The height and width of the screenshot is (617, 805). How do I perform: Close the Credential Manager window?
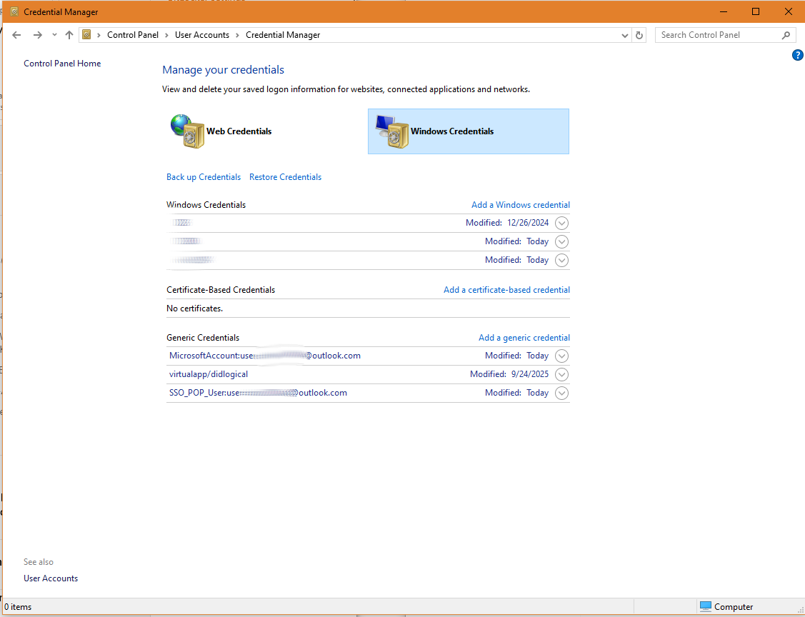point(789,11)
